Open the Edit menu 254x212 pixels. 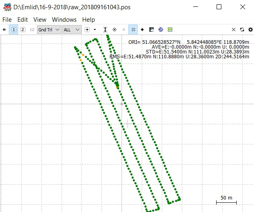(x=23, y=20)
